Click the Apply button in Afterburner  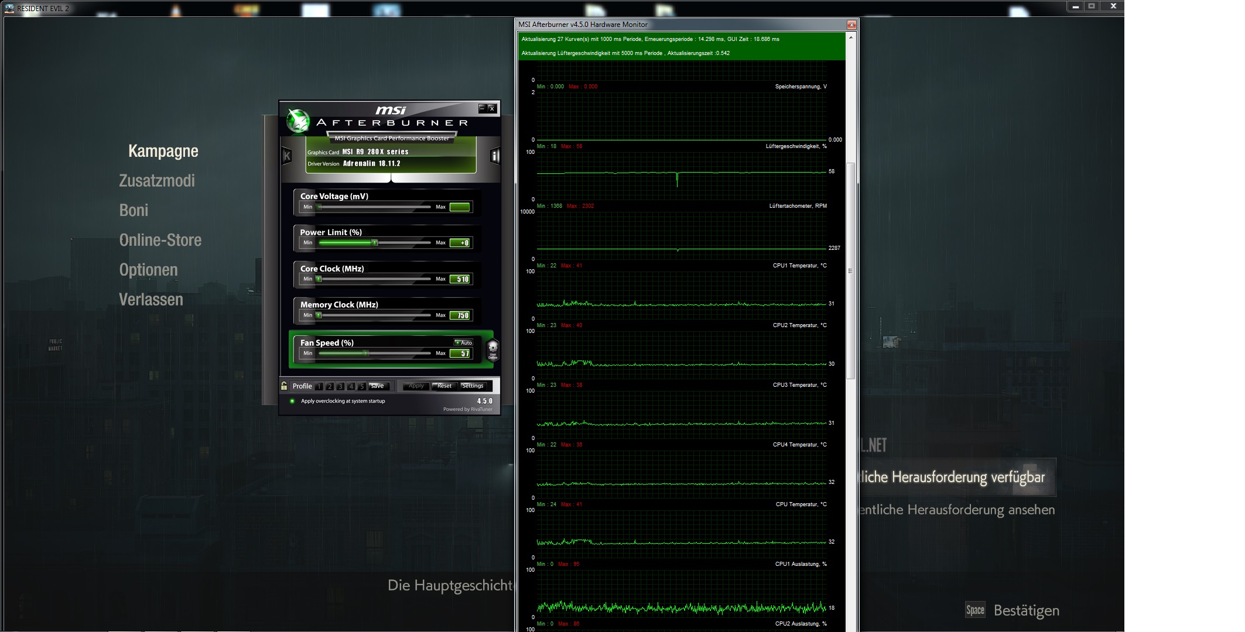416,386
